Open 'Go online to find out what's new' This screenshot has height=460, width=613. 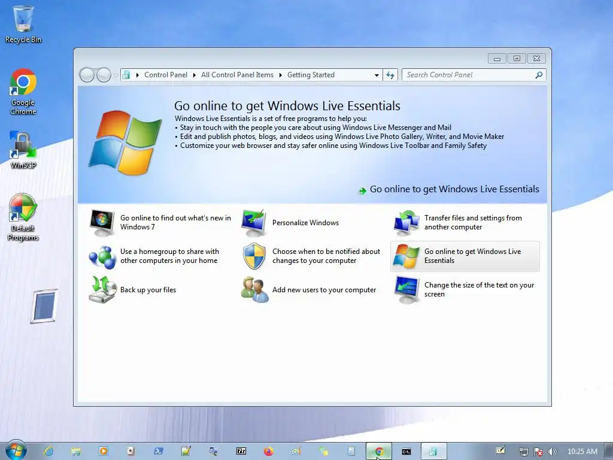coord(175,223)
